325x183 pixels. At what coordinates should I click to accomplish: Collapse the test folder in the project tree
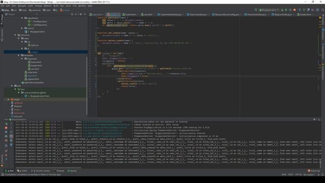[x=12, y=86]
